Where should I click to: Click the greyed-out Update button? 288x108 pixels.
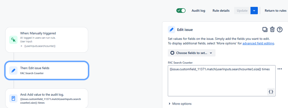(x=242, y=11)
